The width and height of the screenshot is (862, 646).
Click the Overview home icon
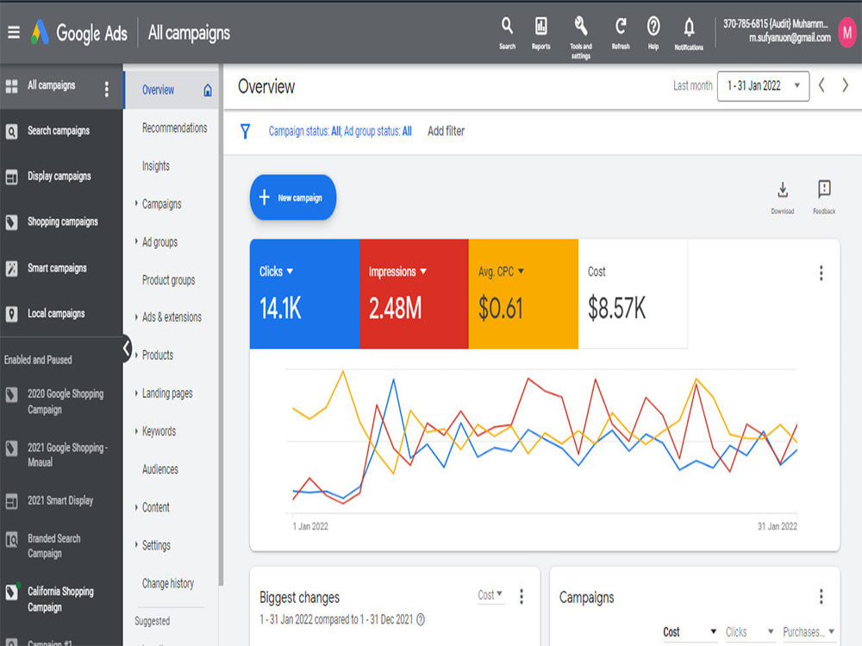tap(208, 90)
